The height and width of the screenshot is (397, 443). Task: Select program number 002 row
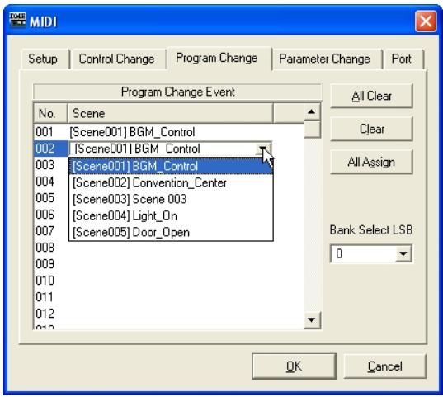(51, 149)
